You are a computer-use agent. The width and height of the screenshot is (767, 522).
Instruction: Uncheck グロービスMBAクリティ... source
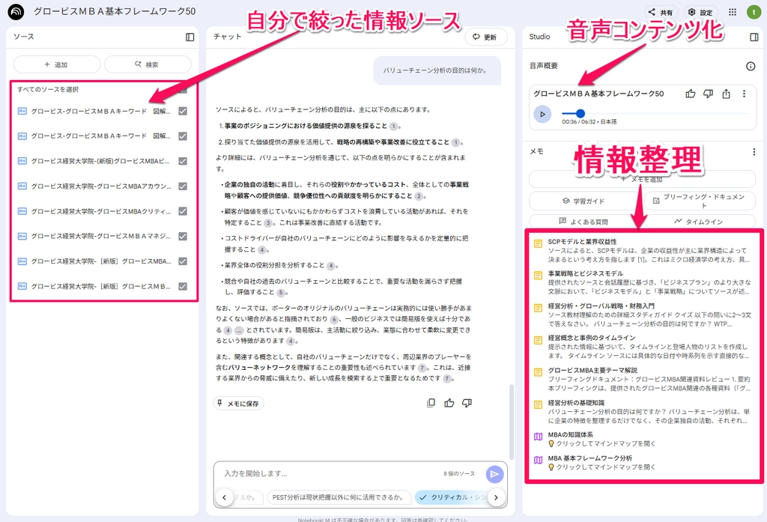[x=183, y=211]
